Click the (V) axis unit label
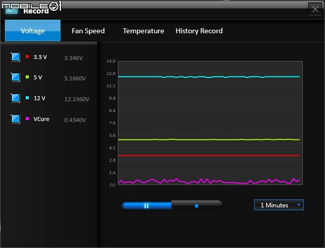The width and height of the screenshot is (325, 248). [112, 185]
